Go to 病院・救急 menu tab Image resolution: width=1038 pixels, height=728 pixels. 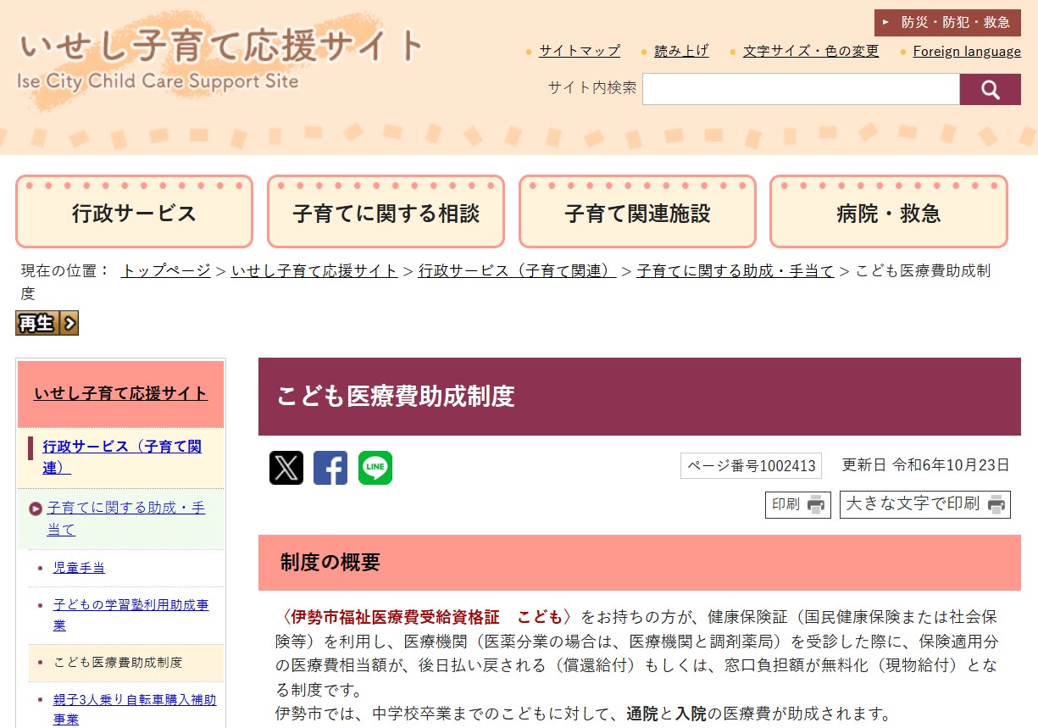888,213
